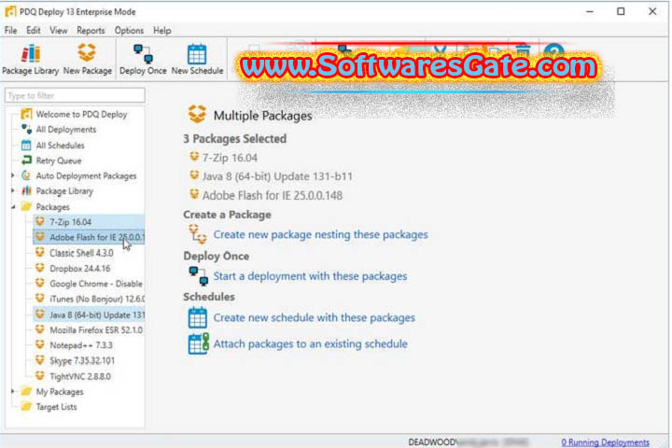Viewport: 672px width, 448px height.
Task: Click the Deploy Once computers icon in main panel
Action: [198, 275]
